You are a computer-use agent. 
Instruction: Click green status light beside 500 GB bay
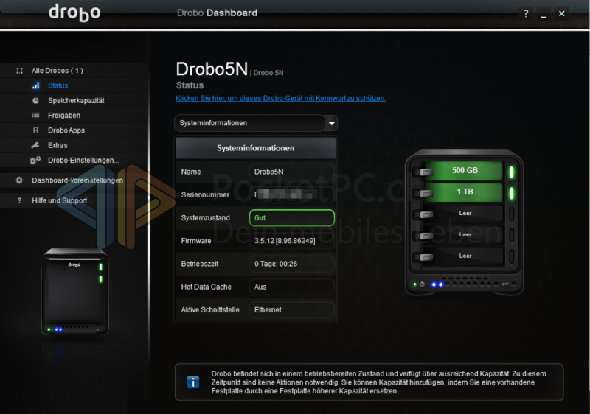(x=511, y=172)
